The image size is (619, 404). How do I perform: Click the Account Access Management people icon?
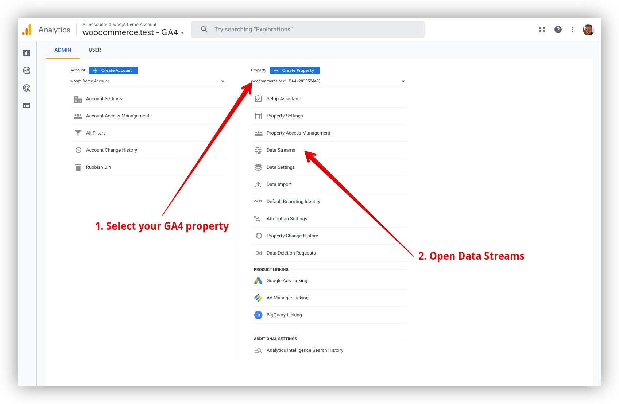point(78,116)
